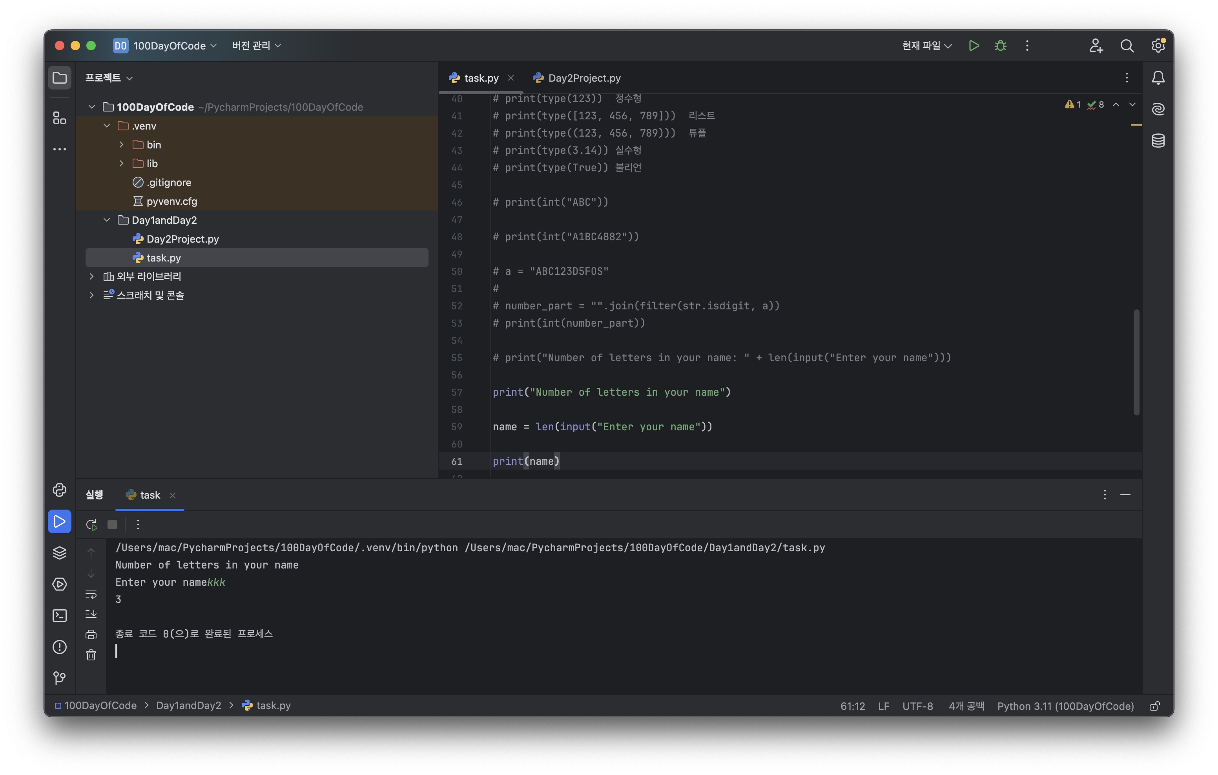The image size is (1218, 775).
Task: Toggle scroll-to-end in the run console
Action: tap(91, 614)
